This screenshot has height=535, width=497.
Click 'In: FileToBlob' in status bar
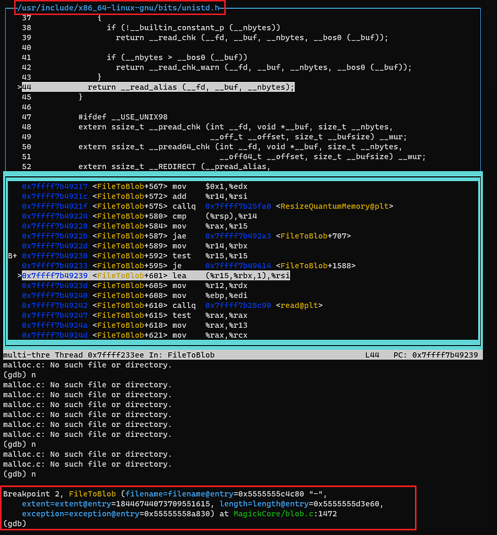pyautogui.click(x=182, y=355)
